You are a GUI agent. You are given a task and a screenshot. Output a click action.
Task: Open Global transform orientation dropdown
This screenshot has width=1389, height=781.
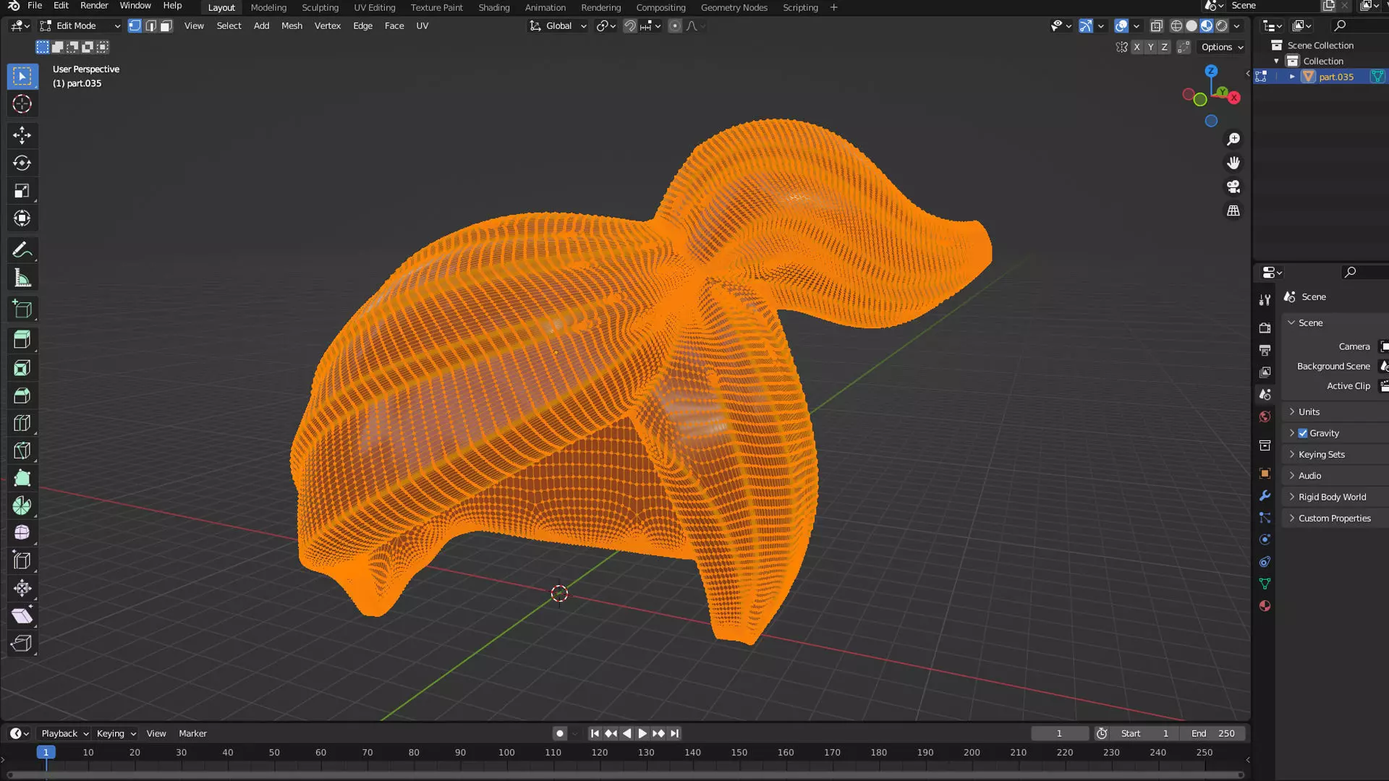[x=558, y=26]
